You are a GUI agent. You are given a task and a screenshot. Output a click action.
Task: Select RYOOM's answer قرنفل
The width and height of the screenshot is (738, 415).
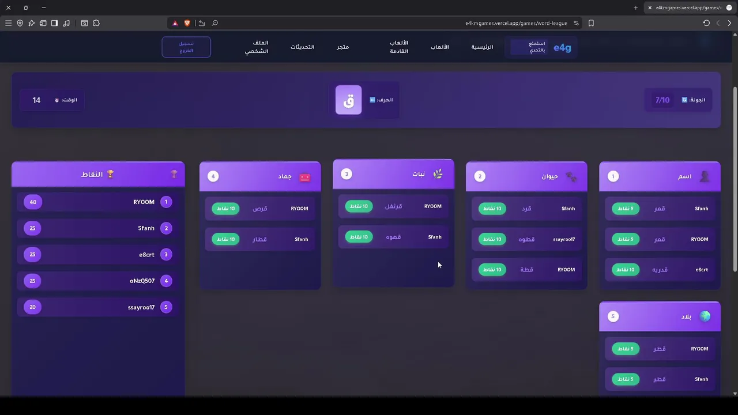[393, 206]
